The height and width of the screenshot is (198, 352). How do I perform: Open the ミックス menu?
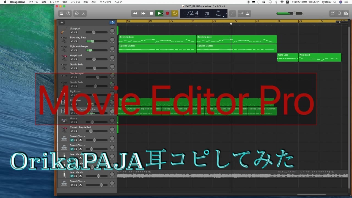coord(75,2)
